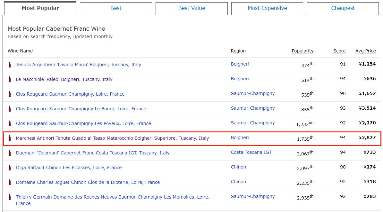Click the Region column header
This screenshot has width=383, height=212.
[238, 51]
